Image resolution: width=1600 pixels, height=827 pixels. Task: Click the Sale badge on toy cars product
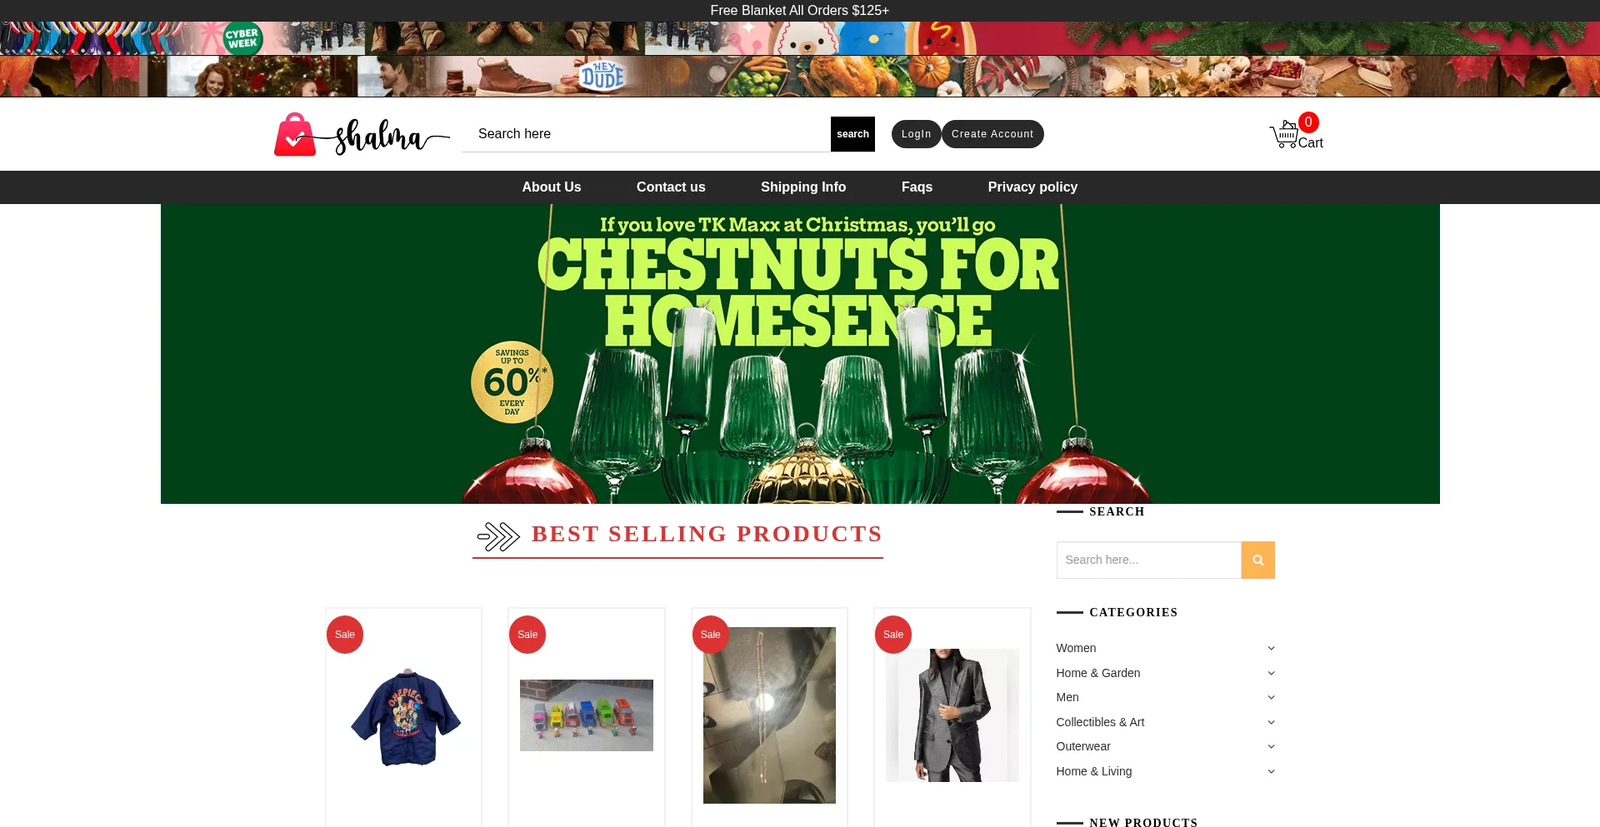(527, 635)
